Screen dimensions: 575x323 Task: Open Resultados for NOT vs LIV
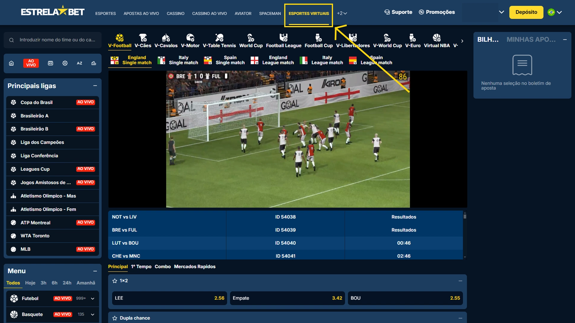pyautogui.click(x=404, y=217)
